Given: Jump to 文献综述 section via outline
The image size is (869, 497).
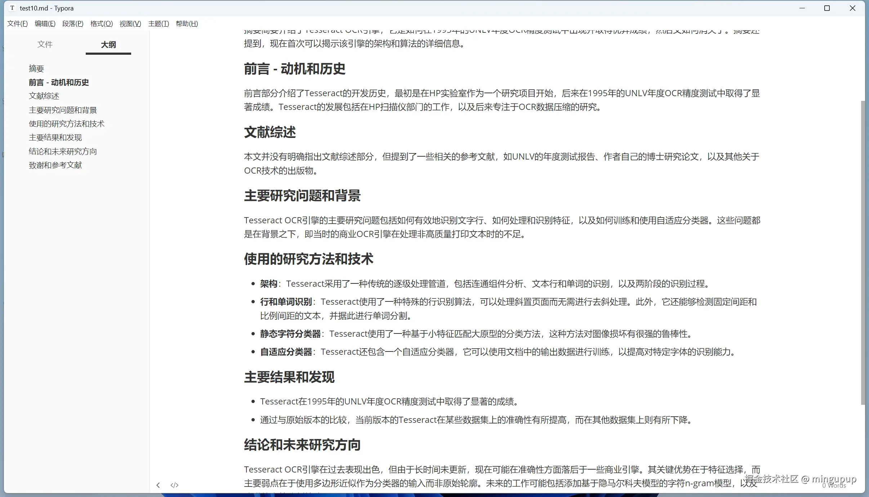Looking at the screenshot, I should click(44, 96).
